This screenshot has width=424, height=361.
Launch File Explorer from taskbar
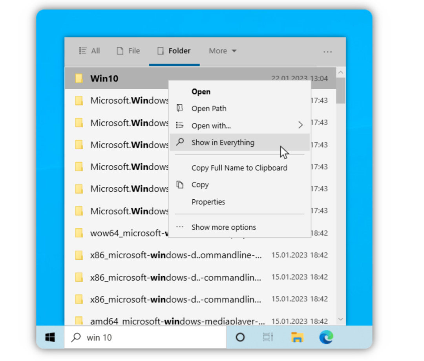click(x=297, y=337)
